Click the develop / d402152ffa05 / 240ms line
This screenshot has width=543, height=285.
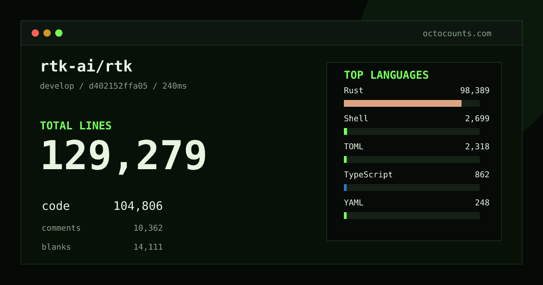[x=113, y=86]
